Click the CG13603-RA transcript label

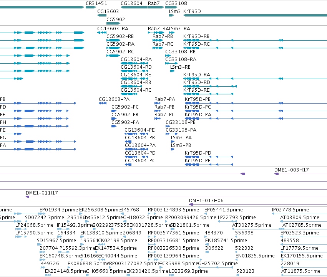pos(113,28)
